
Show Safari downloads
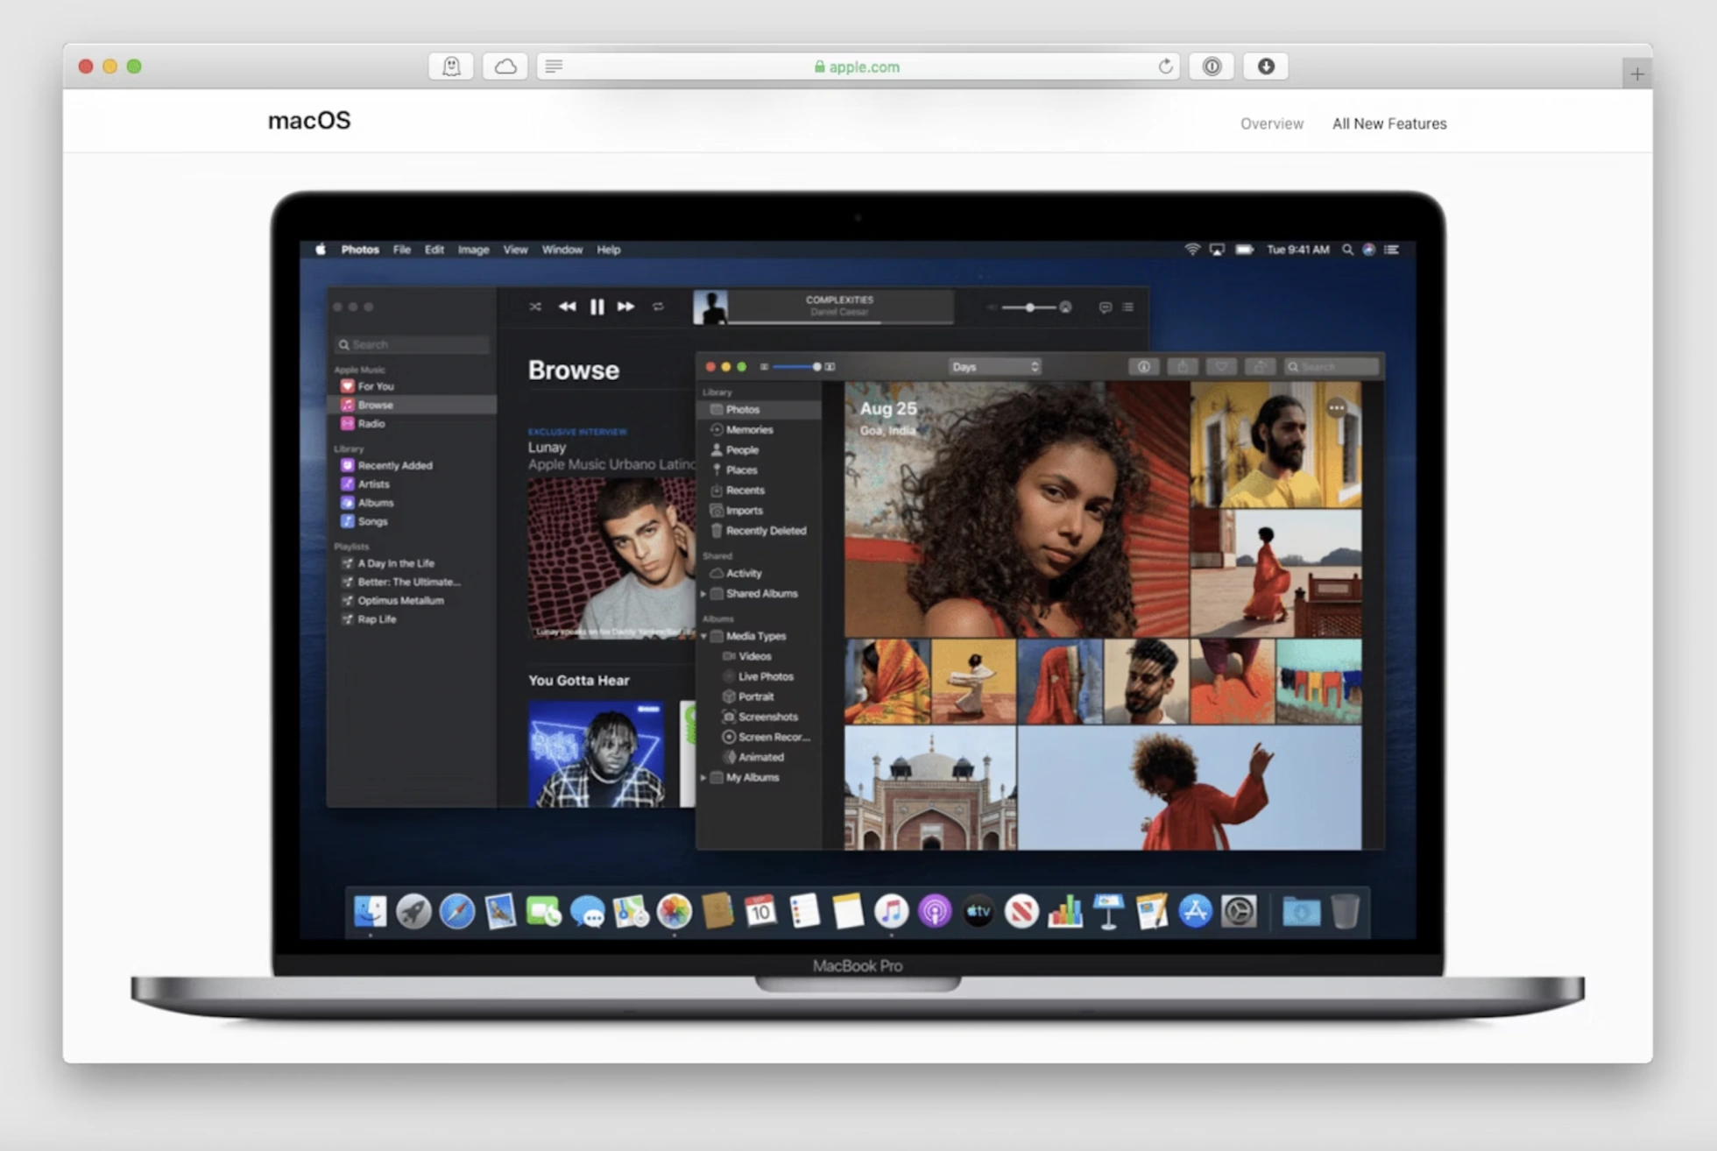click(1266, 67)
